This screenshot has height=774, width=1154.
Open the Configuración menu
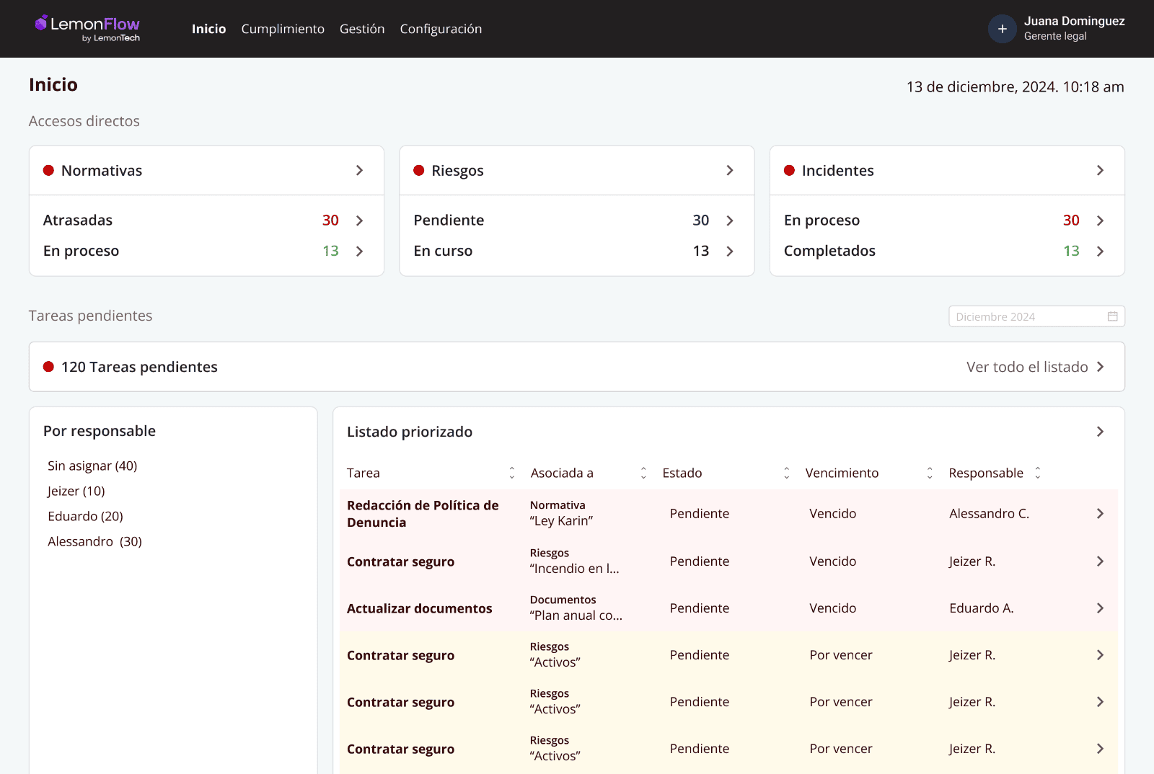(x=441, y=29)
